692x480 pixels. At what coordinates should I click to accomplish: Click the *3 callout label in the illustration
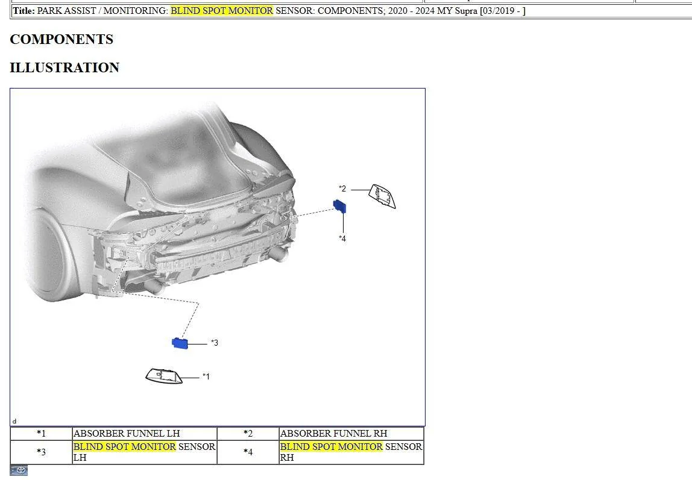coord(215,343)
